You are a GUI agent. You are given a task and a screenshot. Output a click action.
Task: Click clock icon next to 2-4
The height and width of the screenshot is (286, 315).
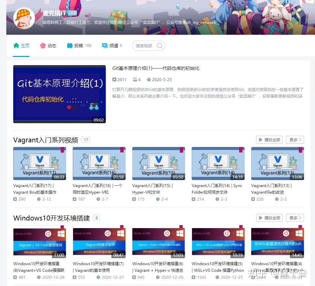pyautogui.click(x=158, y=199)
